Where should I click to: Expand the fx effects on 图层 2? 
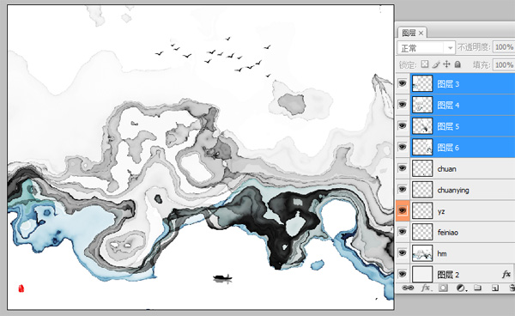(506, 274)
